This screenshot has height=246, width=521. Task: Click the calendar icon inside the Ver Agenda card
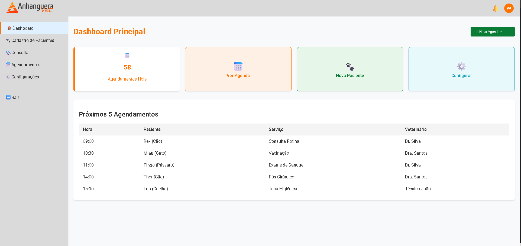(238, 66)
